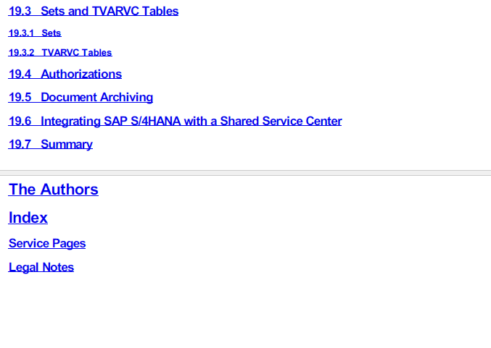The image size is (491, 348).
Task: Click the 19.7 number before Summary
Action: tap(20, 144)
